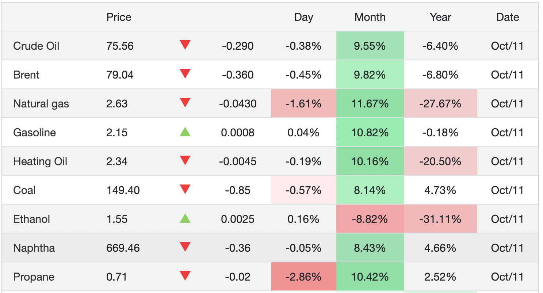Select Propane price 0.71
The width and height of the screenshot is (543, 293).
pyautogui.click(x=116, y=277)
